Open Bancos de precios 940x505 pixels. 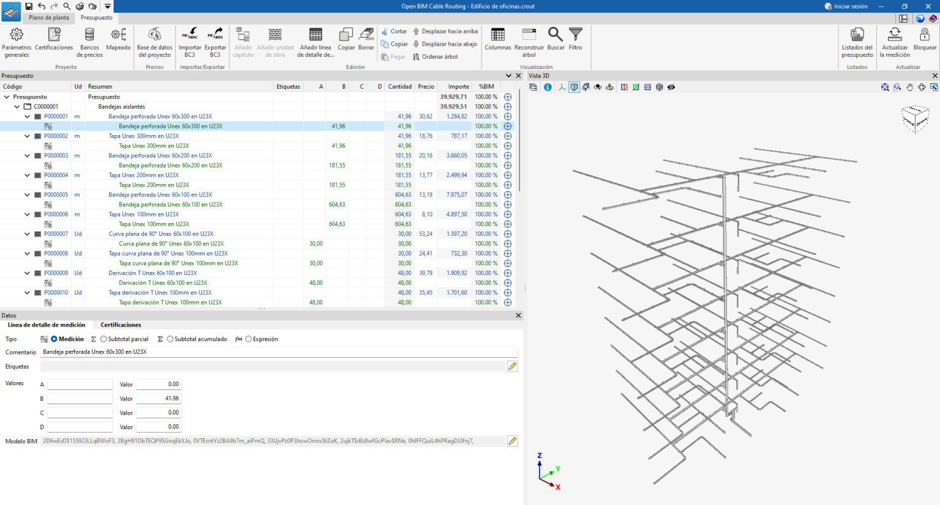[89, 42]
